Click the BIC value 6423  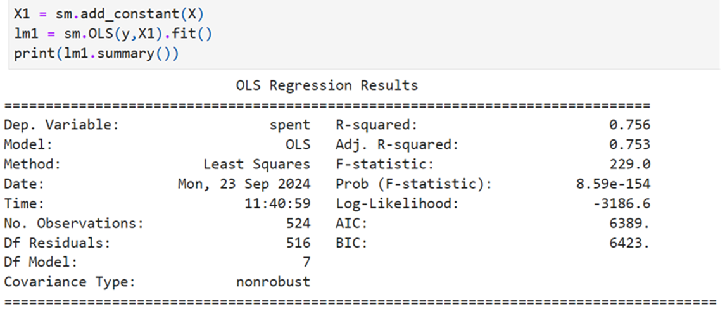(630, 243)
